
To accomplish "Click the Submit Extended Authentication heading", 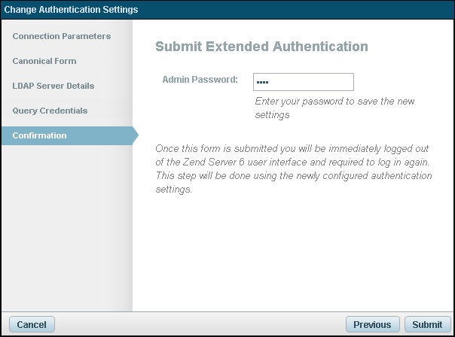I will coord(261,47).
